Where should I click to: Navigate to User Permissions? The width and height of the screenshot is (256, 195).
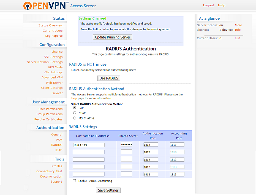50,109
